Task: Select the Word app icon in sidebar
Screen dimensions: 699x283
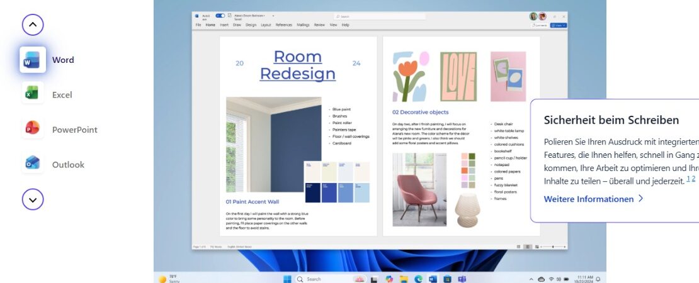Action: tap(33, 60)
